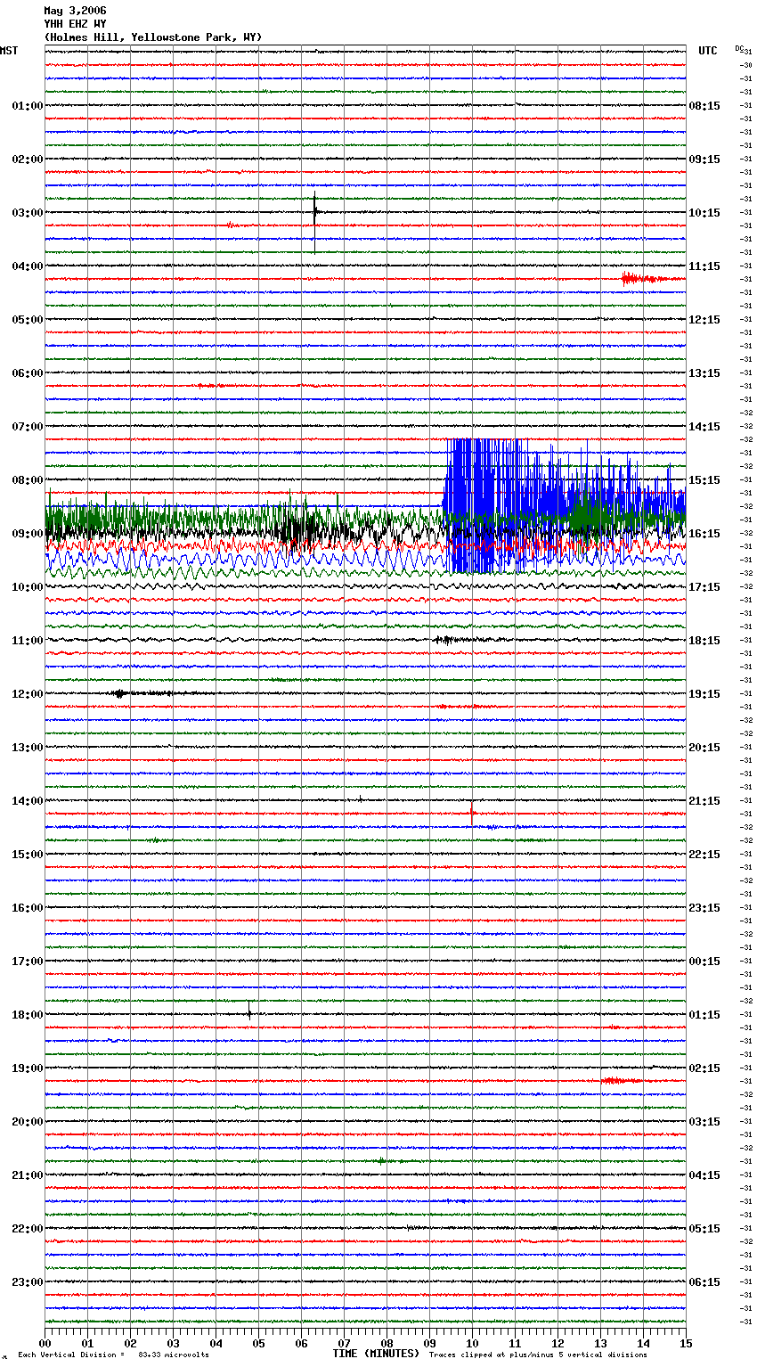Select minute tick label 15 on bottom axis

(x=686, y=1343)
